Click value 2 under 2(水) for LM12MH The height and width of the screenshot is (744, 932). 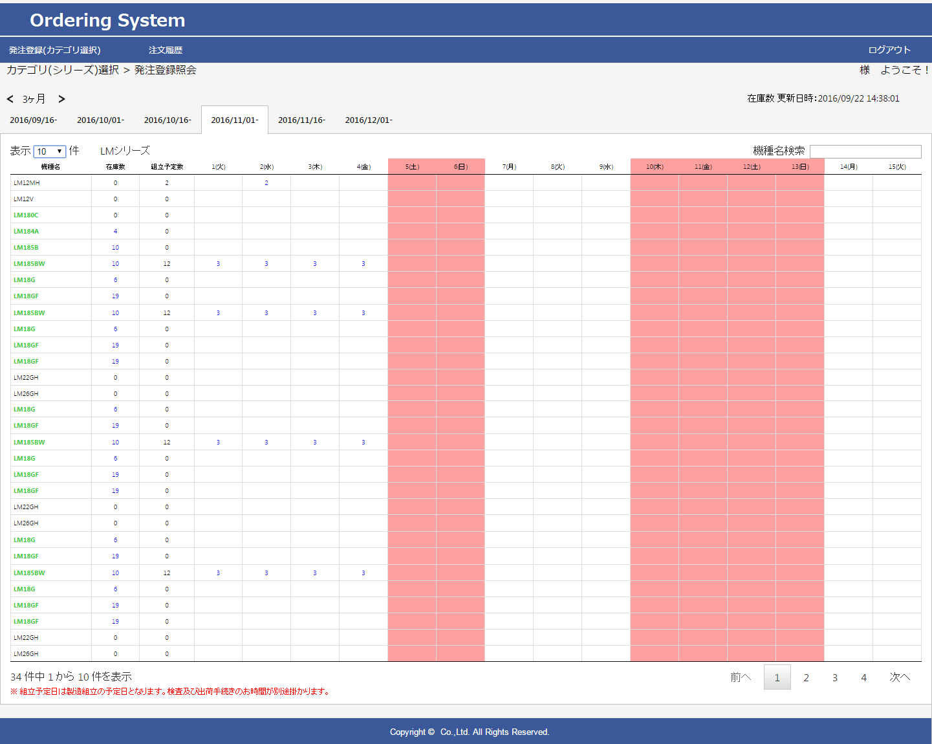266,183
